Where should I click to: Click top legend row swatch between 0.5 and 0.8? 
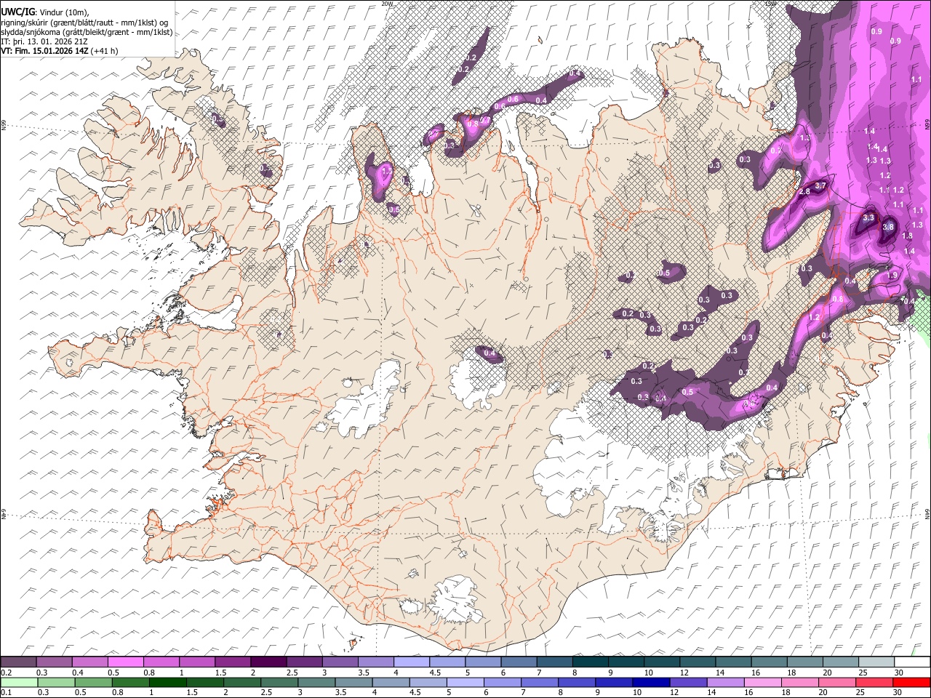125,662
